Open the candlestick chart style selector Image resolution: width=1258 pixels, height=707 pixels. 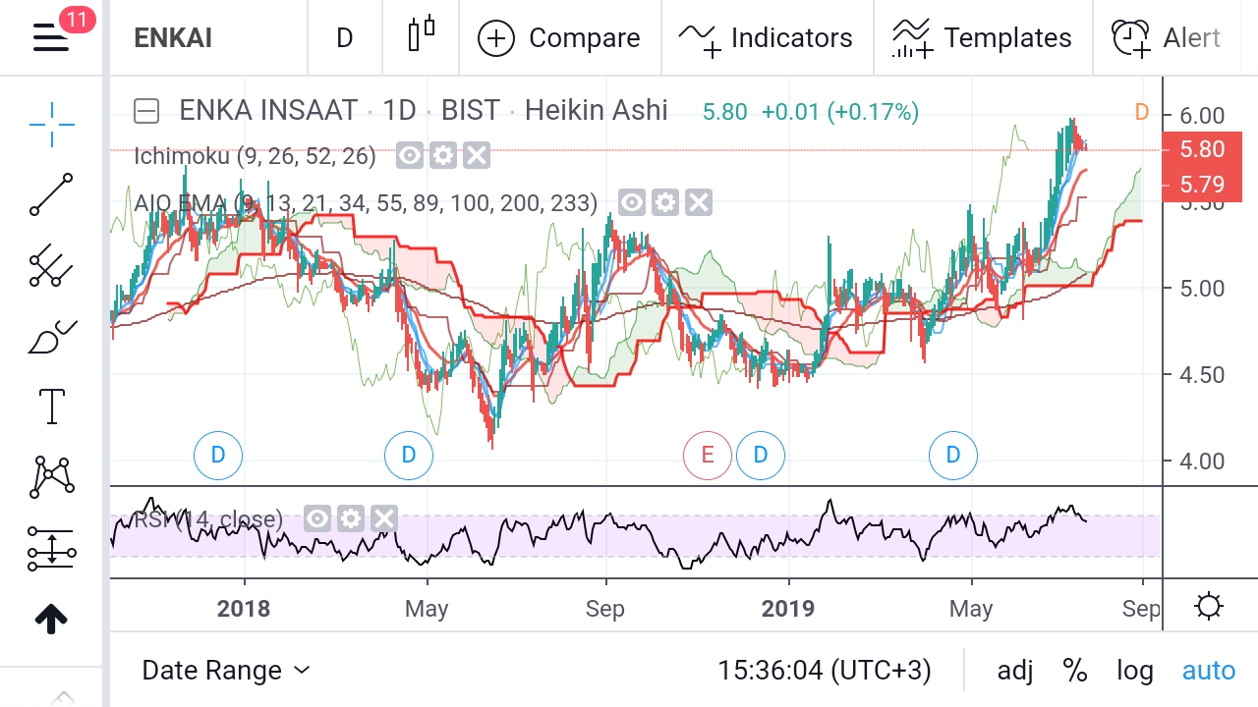(x=421, y=35)
